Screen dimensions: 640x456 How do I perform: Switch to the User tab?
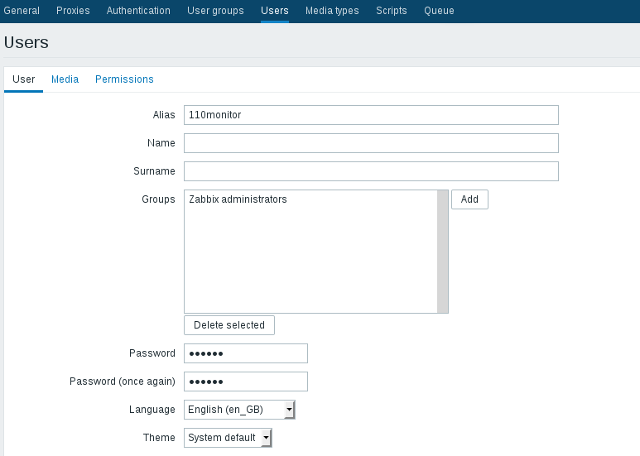coord(24,79)
